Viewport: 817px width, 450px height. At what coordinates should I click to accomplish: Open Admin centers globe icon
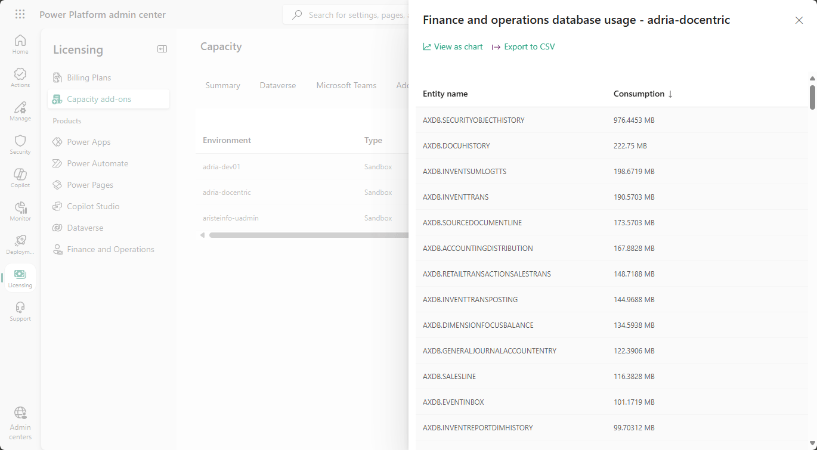coord(20,424)
